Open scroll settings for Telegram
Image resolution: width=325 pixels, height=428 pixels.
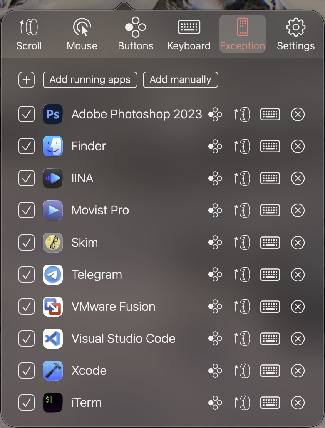point(242,275)
